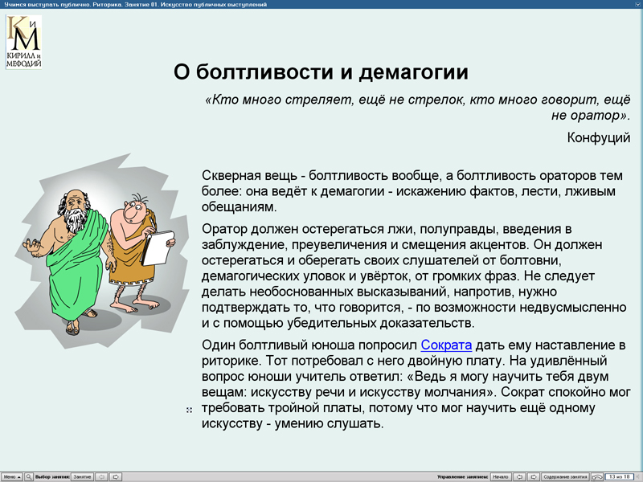Click the previous lesson arrow near Выбор занятия
Image resolution: width=643 pixels, height=482 pixels.
pos(102,476)
